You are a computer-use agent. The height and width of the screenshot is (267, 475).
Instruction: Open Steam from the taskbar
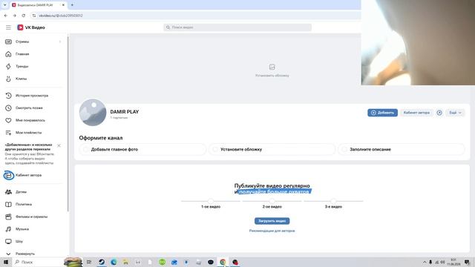coord(102,262)
